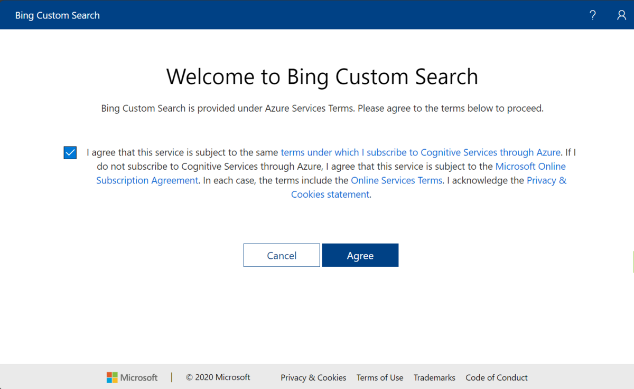
Task: Click the Azure Services Terms description line
Action: coord(322,109)
